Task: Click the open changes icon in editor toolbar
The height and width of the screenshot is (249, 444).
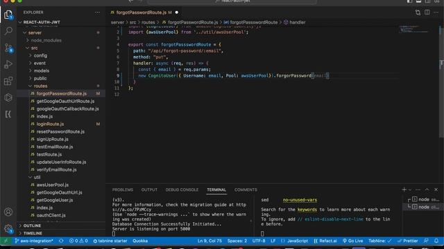Action: [x=418, y=12]
